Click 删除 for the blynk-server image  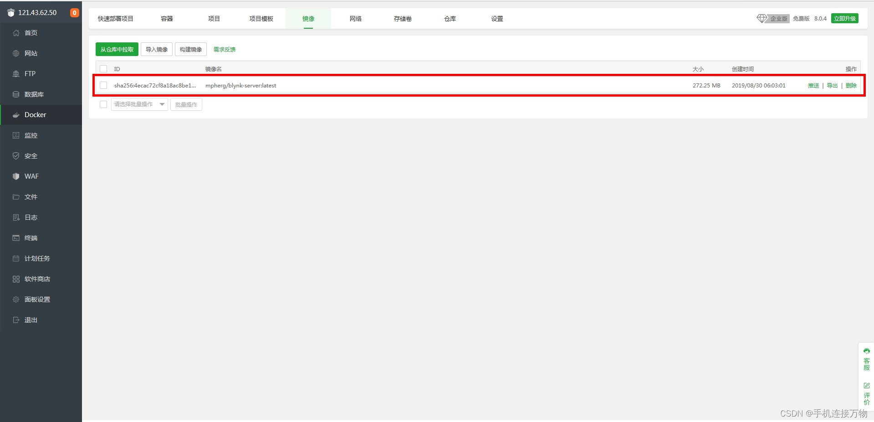click(851, 85)
